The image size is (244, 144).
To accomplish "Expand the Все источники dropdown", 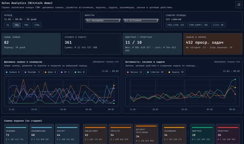I will click(141, 21).
